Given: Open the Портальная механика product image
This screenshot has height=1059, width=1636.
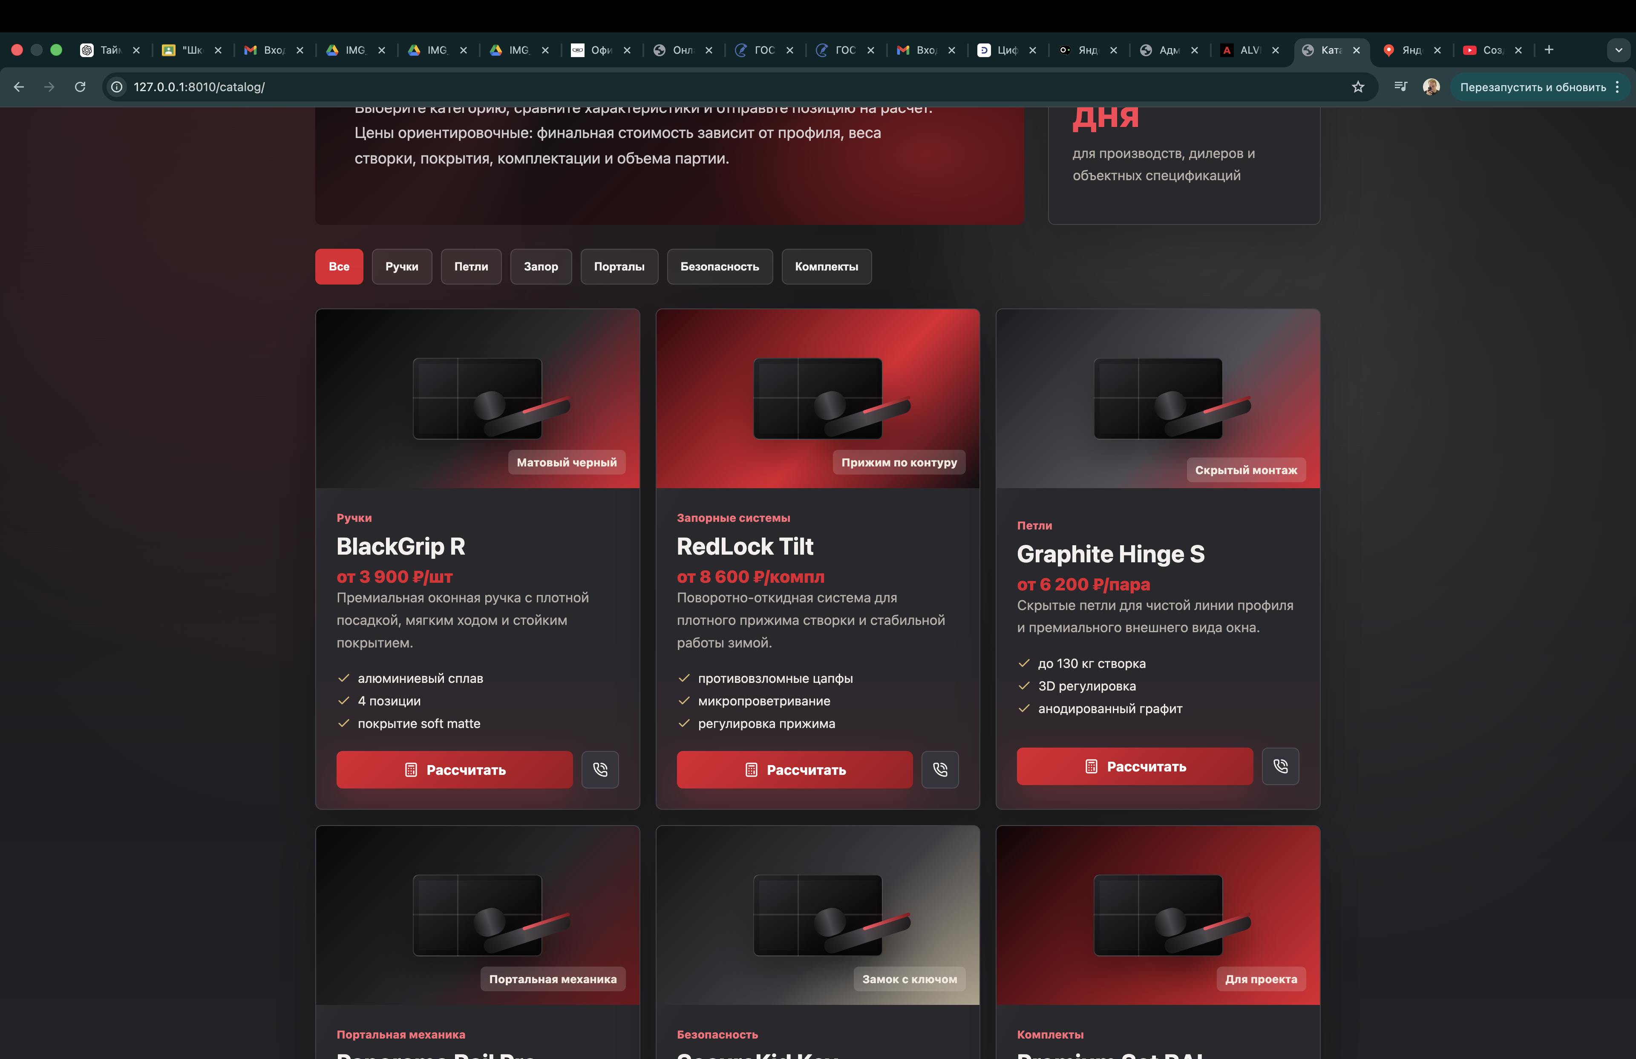Looking at the screenshot, I should click(x=477, y=915).
